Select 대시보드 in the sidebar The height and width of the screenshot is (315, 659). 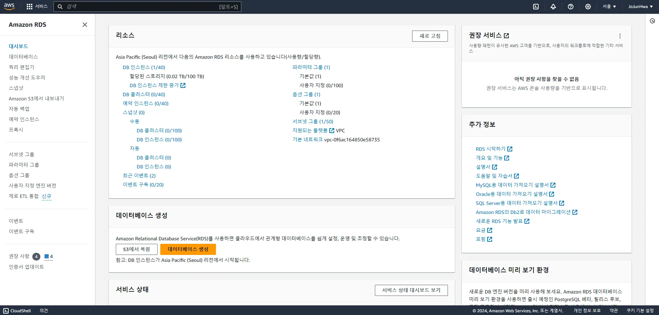18,46
